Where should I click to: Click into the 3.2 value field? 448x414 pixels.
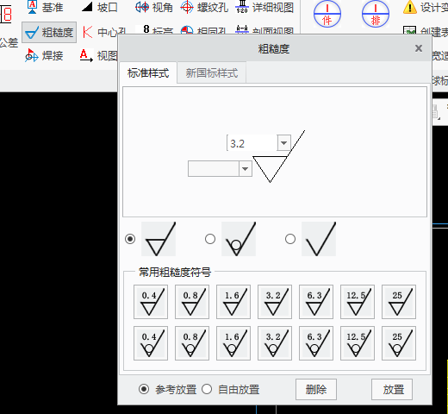(x=252, y=143)
